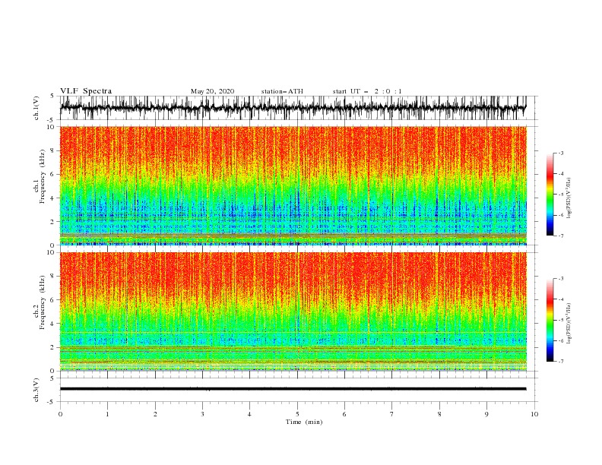The width and height of the screenshot is (602, 465).
Task: Click the "Time (min)" axis title
Action: [x=304, y=422]
